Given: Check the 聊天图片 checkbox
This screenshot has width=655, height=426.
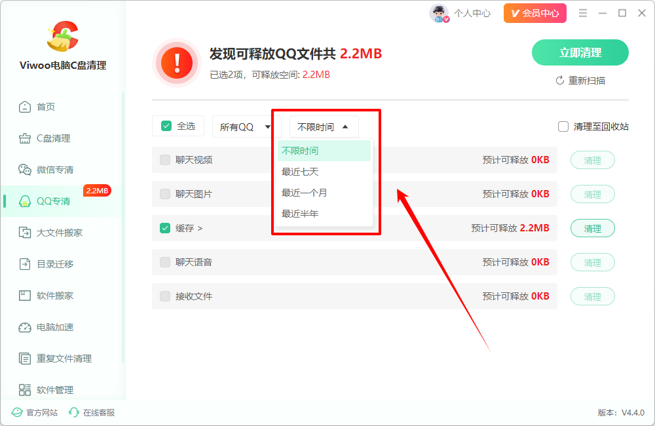Looking at the screenshot, I should tap(165, 194).
